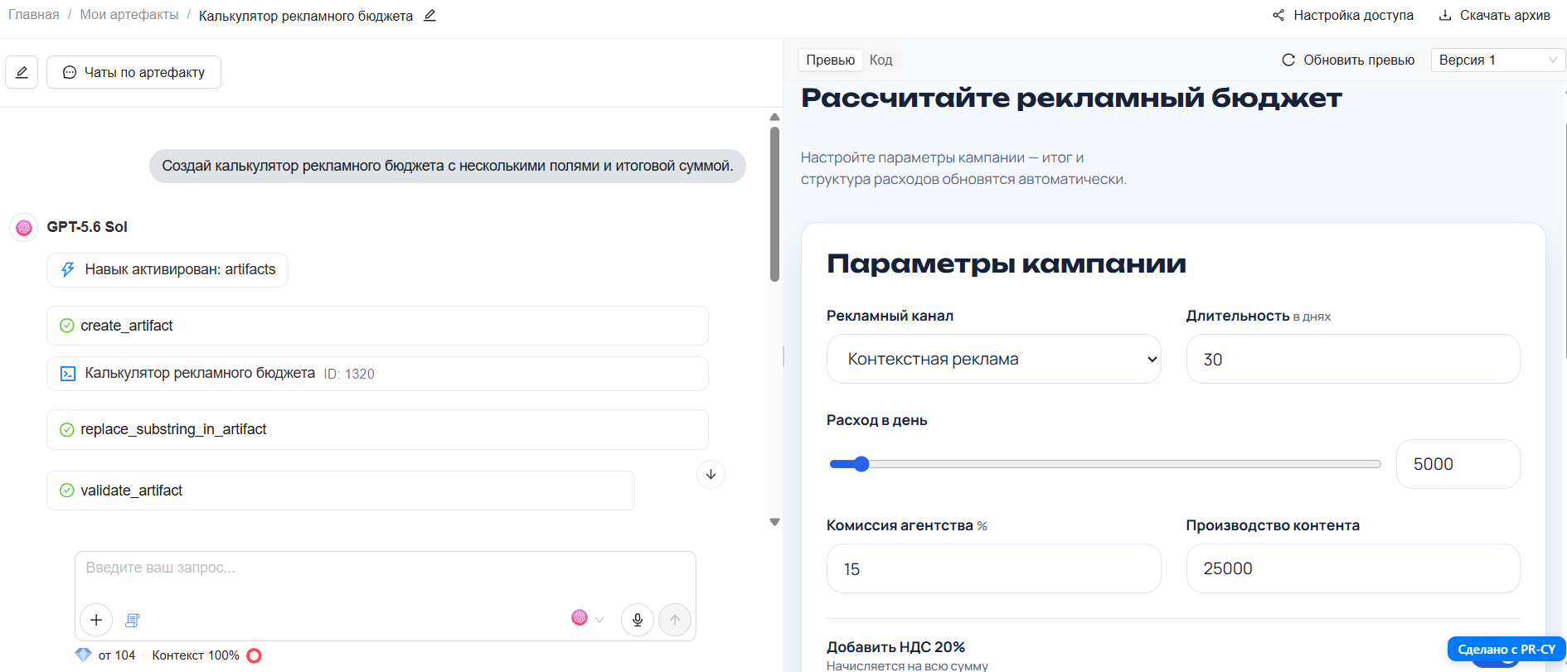The image size is (1567, 672).
Task: Click the Скачать архив label
Action: tap(1505, 16)
